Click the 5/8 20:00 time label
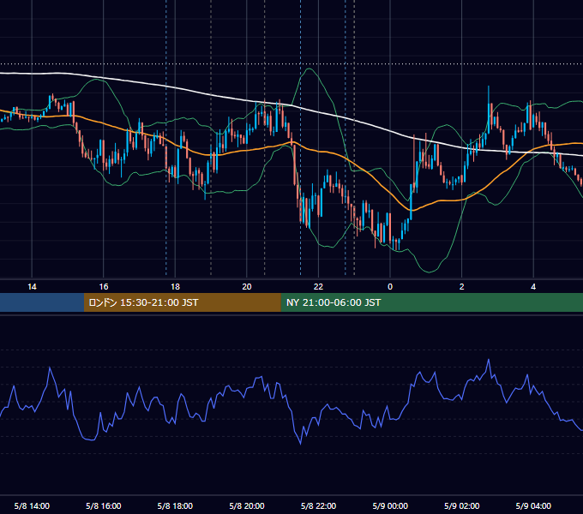Viewport: 583px width, 514px height. point(247,505)
